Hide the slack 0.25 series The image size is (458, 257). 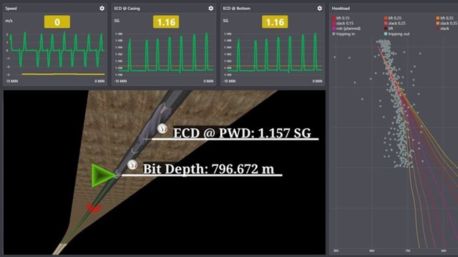pyautogui.click(x=397, y=23)
